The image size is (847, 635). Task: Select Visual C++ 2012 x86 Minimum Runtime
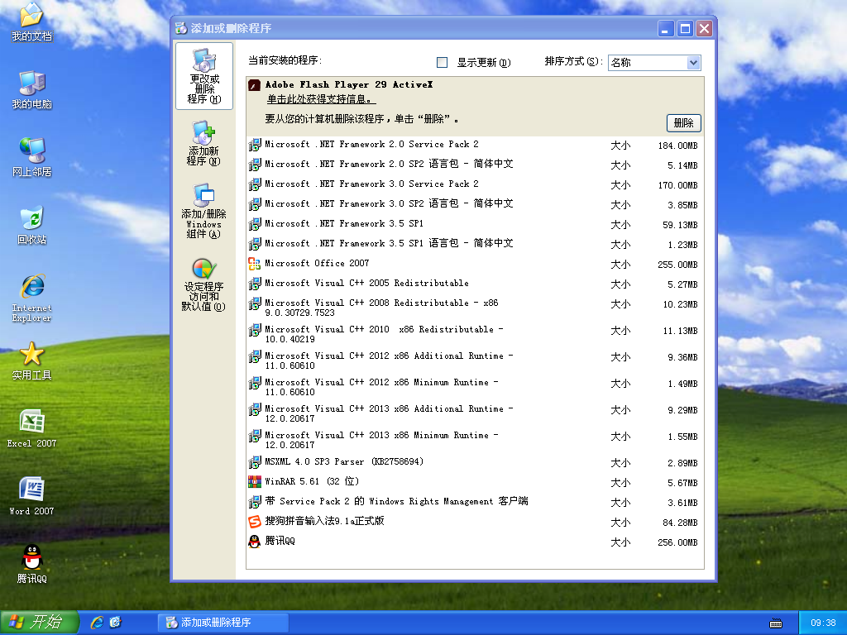coord(475,387)
